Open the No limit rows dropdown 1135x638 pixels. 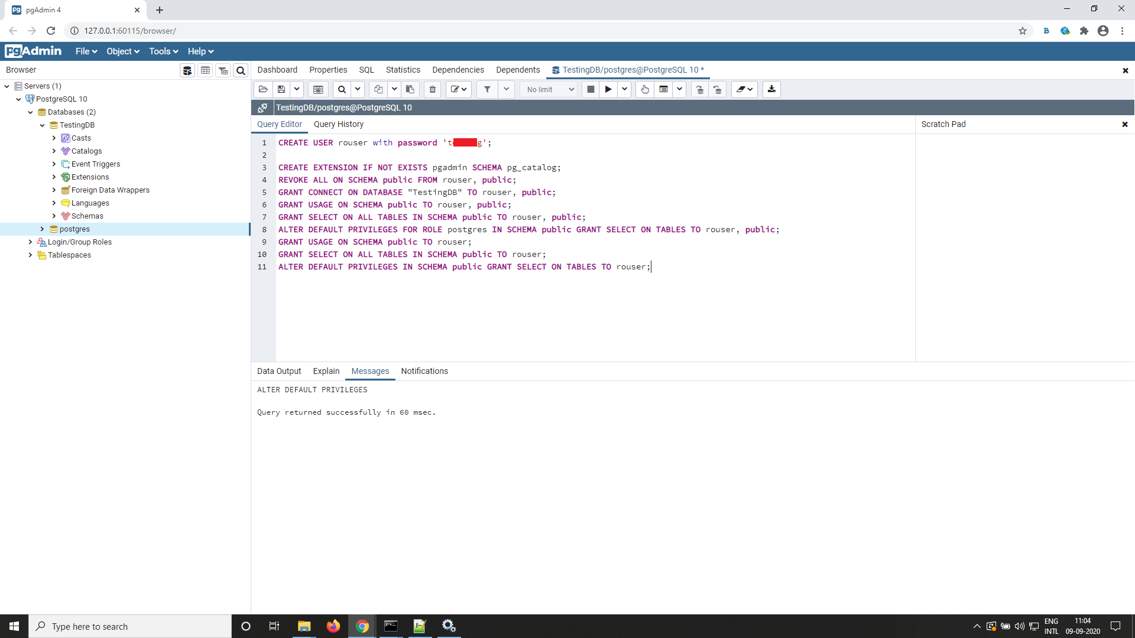coord(548,89)
